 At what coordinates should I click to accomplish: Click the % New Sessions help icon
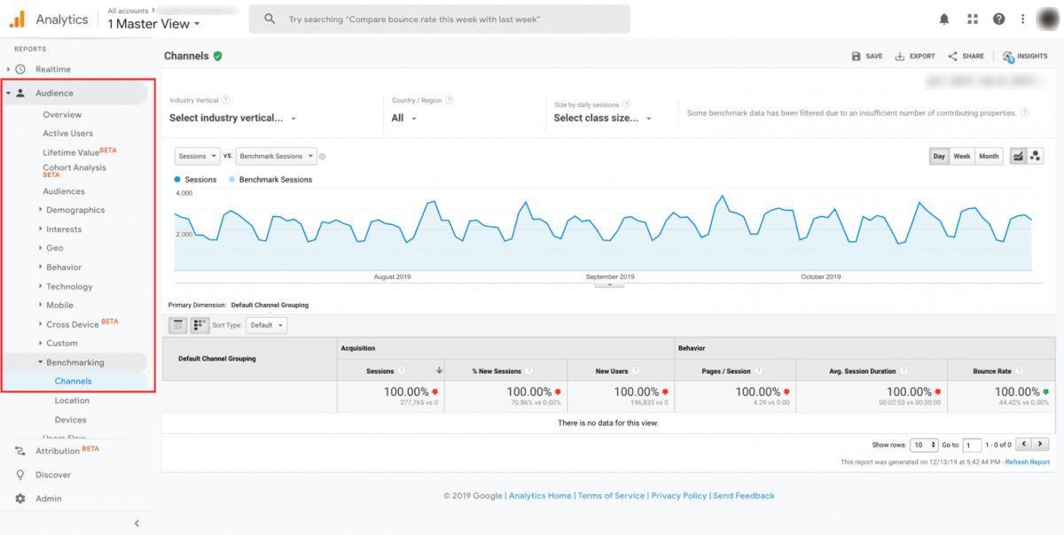coord(529,371)
